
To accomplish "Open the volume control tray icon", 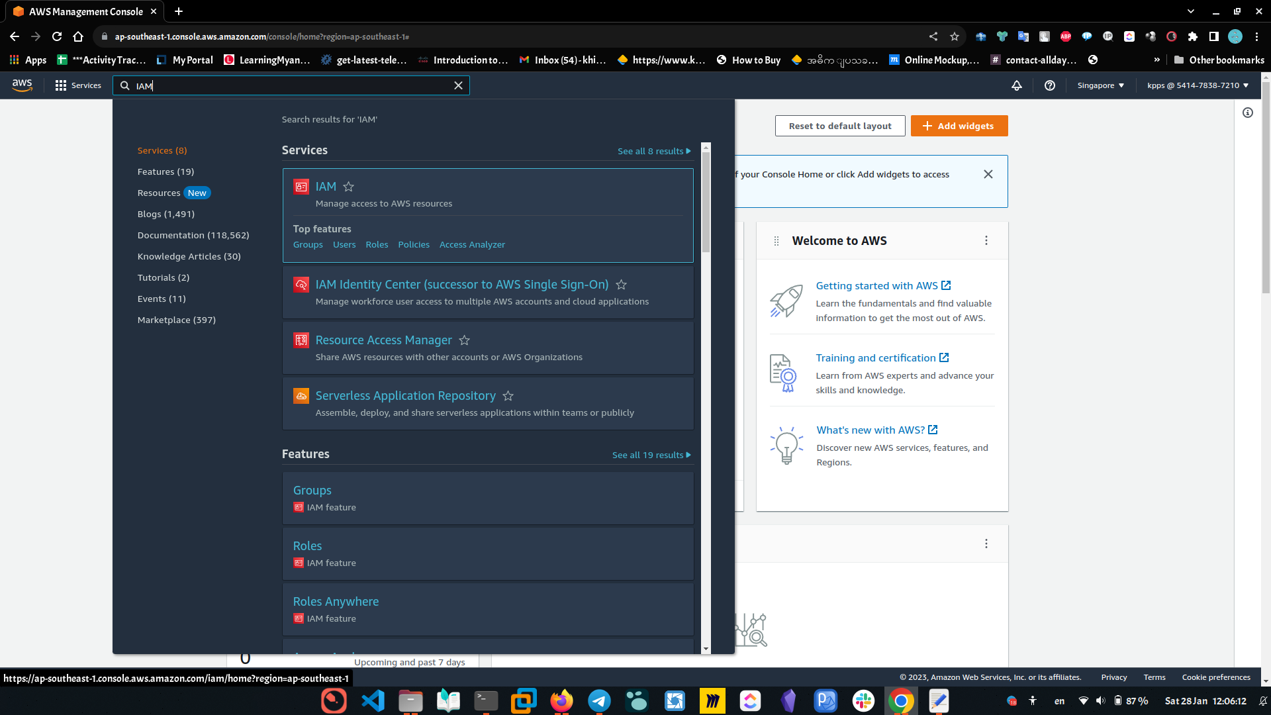I will (x=1100, y=700).
